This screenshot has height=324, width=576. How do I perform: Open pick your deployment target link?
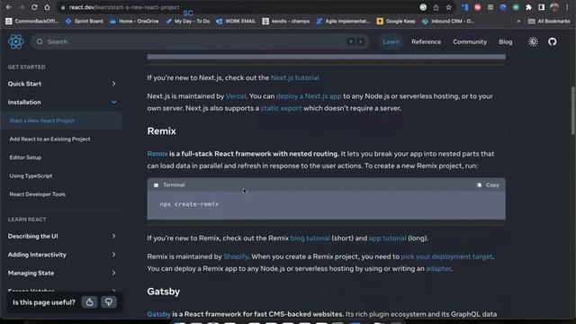pos(446,256)
